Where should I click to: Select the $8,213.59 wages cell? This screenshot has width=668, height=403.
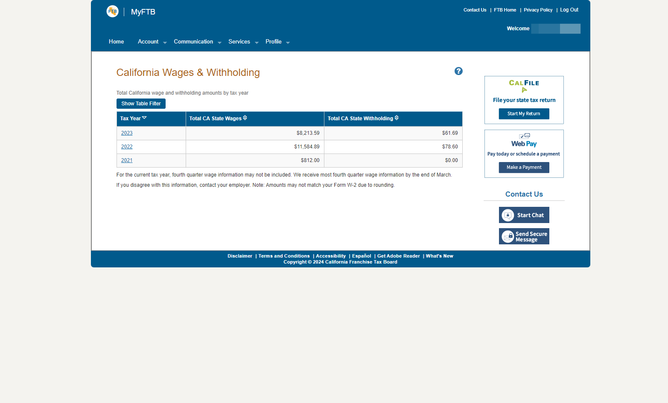point(255,133)
